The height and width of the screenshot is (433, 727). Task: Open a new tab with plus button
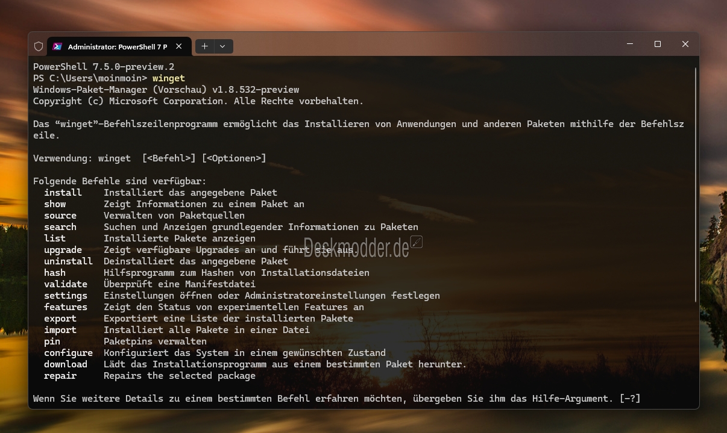pyautogui.click(x=205, y=46)
